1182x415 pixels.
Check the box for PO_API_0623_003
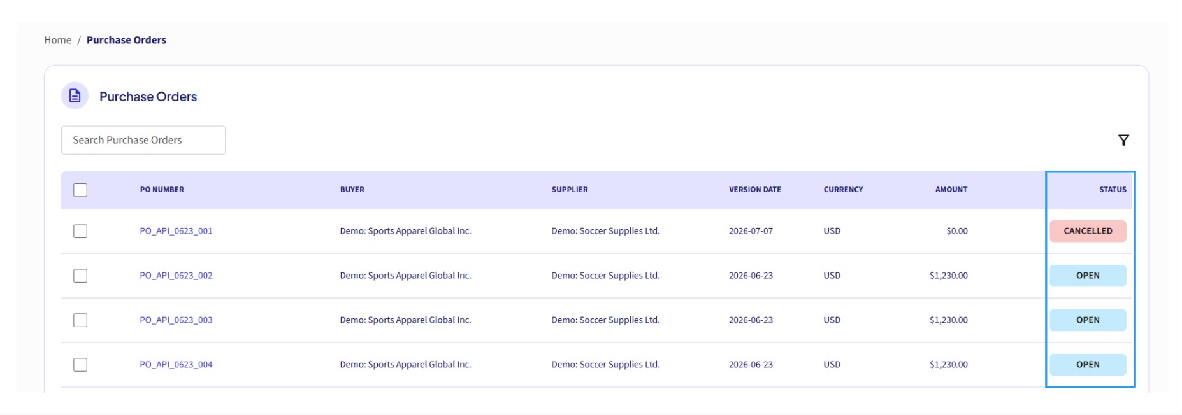coord(80,320)
